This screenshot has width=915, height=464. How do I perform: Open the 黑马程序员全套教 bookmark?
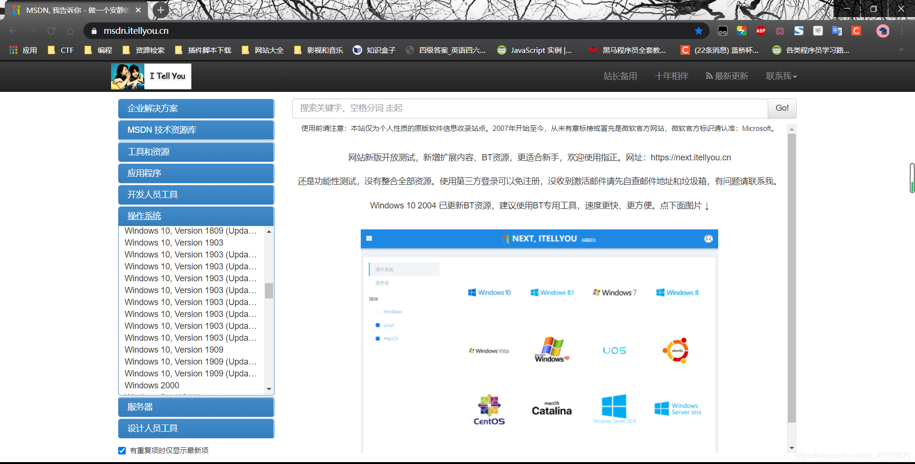(x=627, y=50)
